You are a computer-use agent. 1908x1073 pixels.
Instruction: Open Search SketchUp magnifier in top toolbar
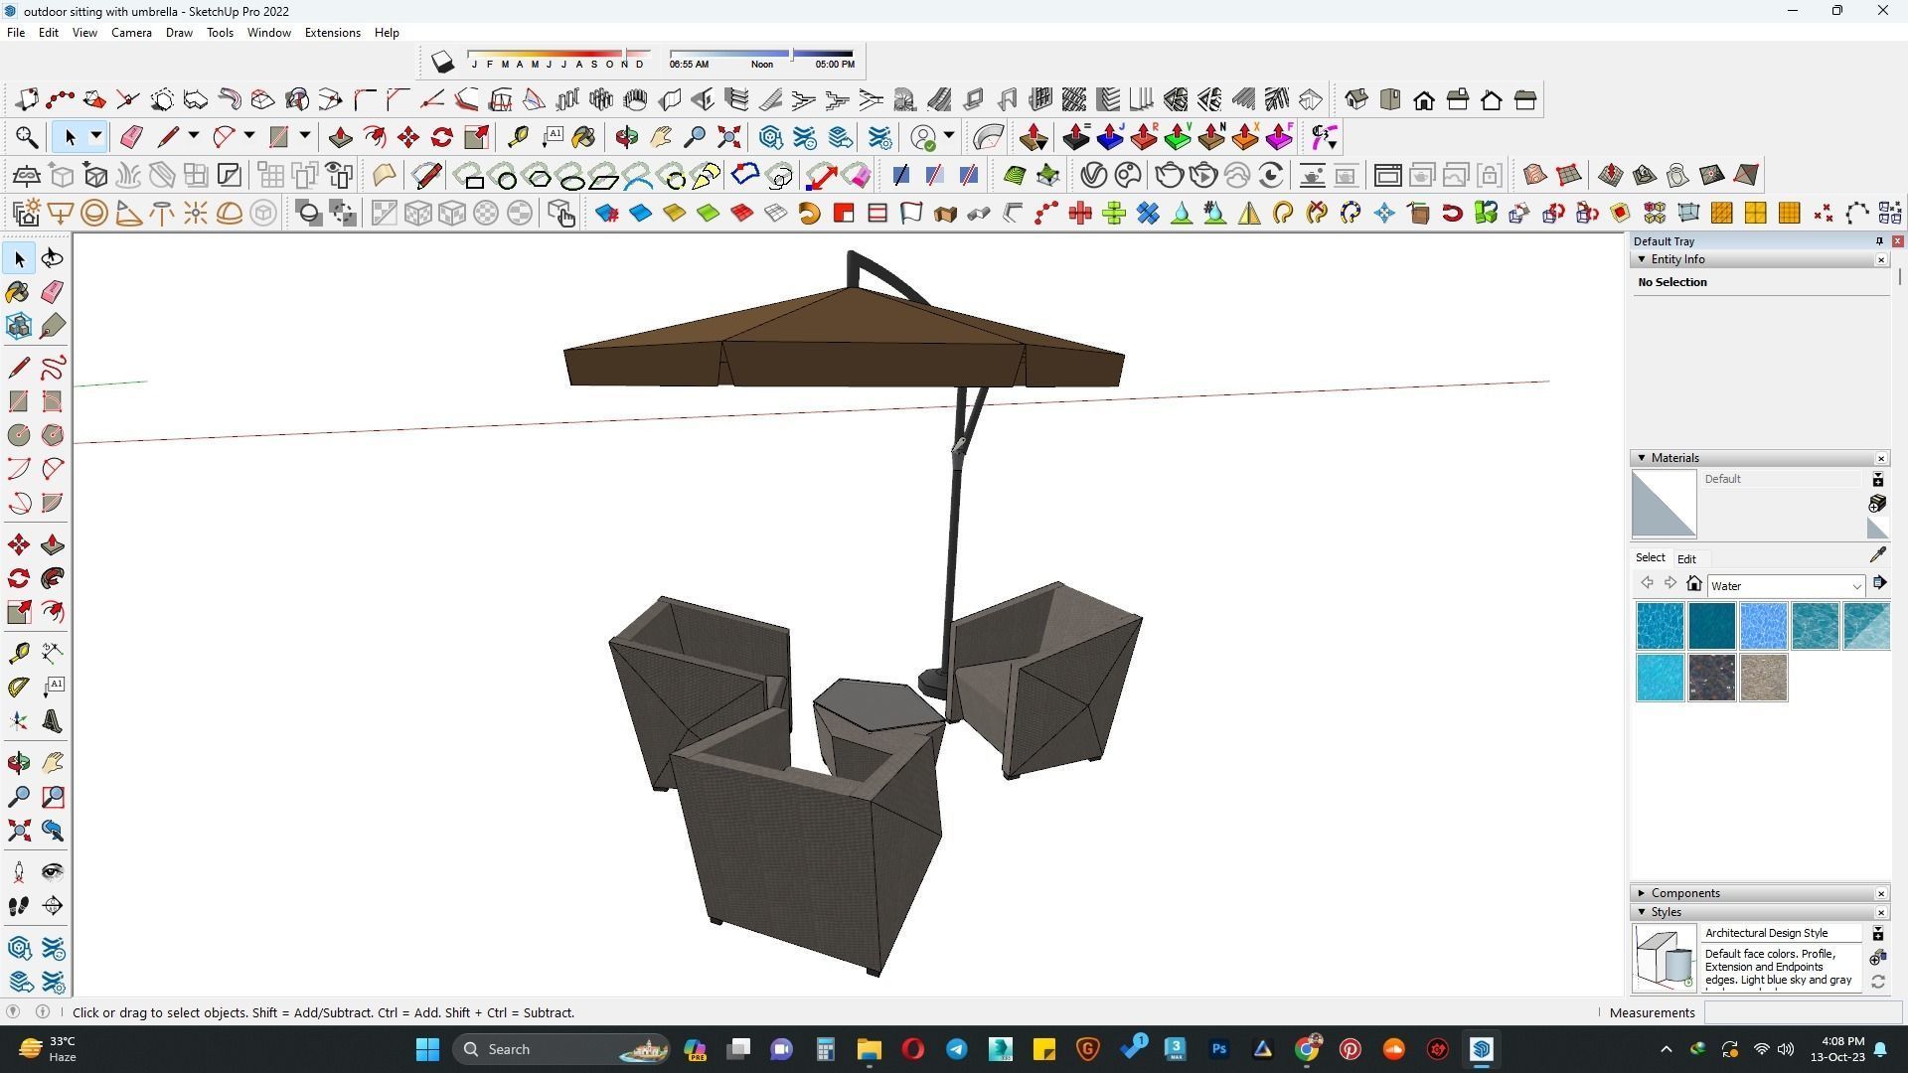click(27, 137)
